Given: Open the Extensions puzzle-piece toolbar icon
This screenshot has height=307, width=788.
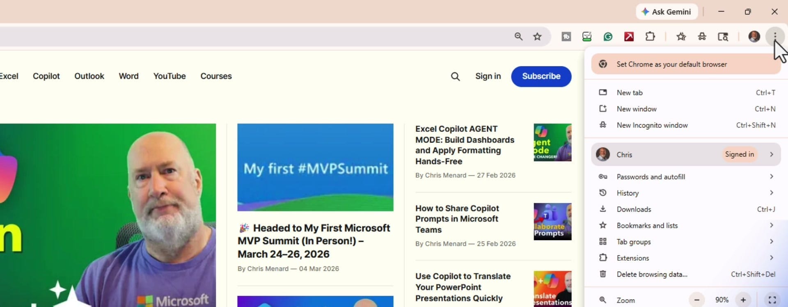Looking at the screenshot, I should (x=650, y=37).
